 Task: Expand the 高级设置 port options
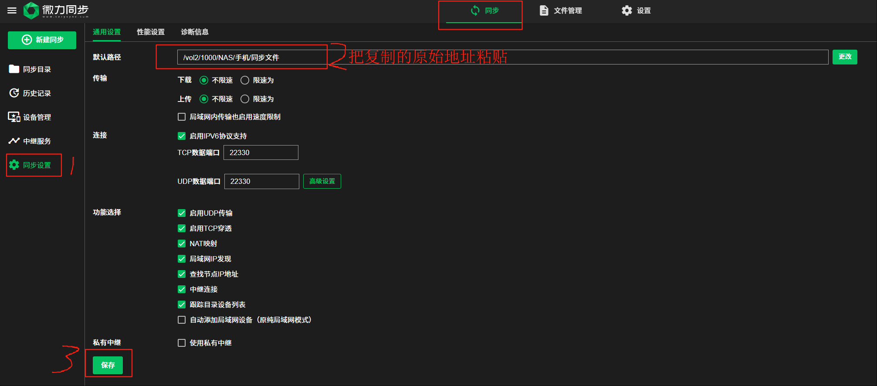click(322, 181)
